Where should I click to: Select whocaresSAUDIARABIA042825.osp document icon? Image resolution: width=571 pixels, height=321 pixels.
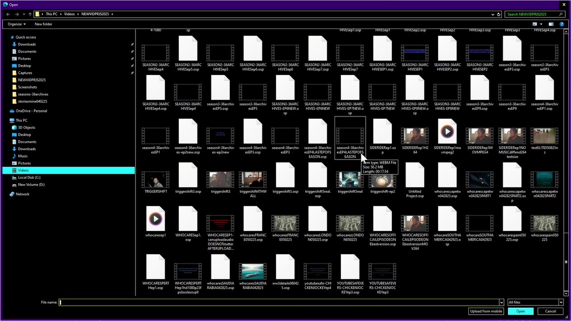[x=220, y=267]
